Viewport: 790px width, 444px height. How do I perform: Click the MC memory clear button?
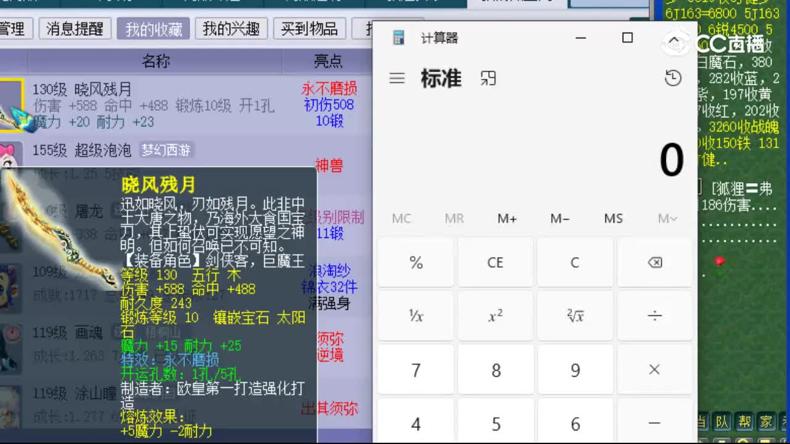tap(401, 218)
